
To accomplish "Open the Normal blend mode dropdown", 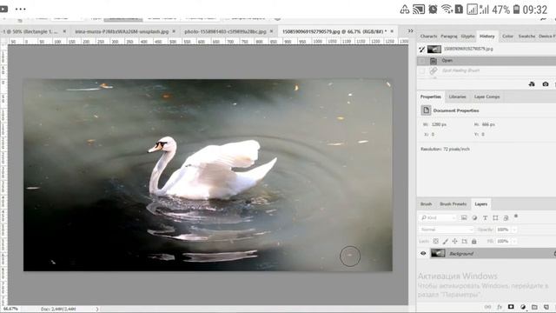I will pos(446,230).
